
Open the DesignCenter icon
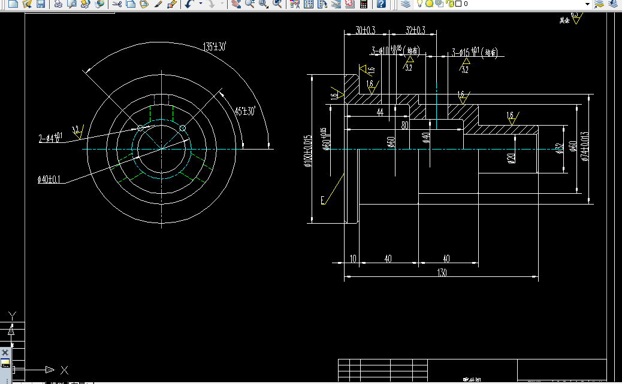[308, 4]
